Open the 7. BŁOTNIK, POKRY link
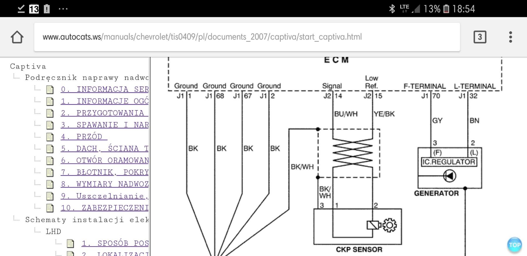 [x=105, y=172]
